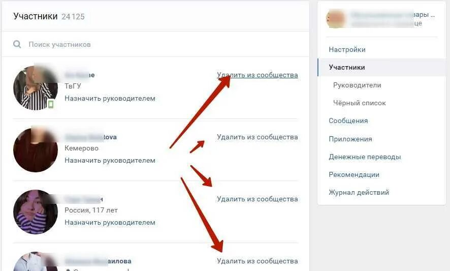Assign Россия, 117 лет member as manager
The height and width of the screenshot is (271, 450).
tap(110, 223)
